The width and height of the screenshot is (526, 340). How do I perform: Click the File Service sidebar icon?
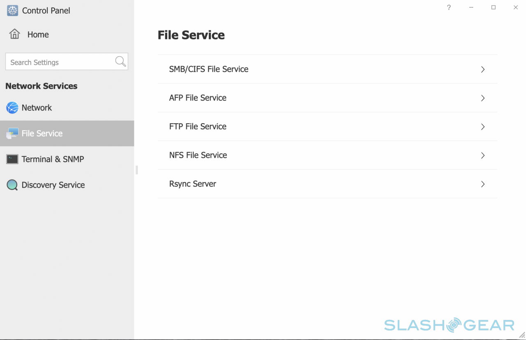coord(12,133)
